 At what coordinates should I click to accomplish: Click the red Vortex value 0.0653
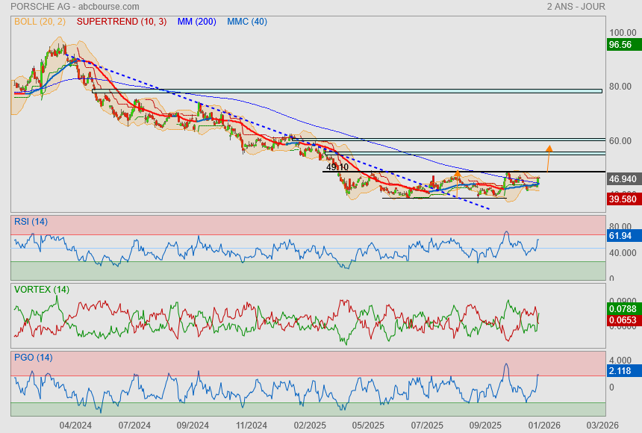tap(623, 320)
